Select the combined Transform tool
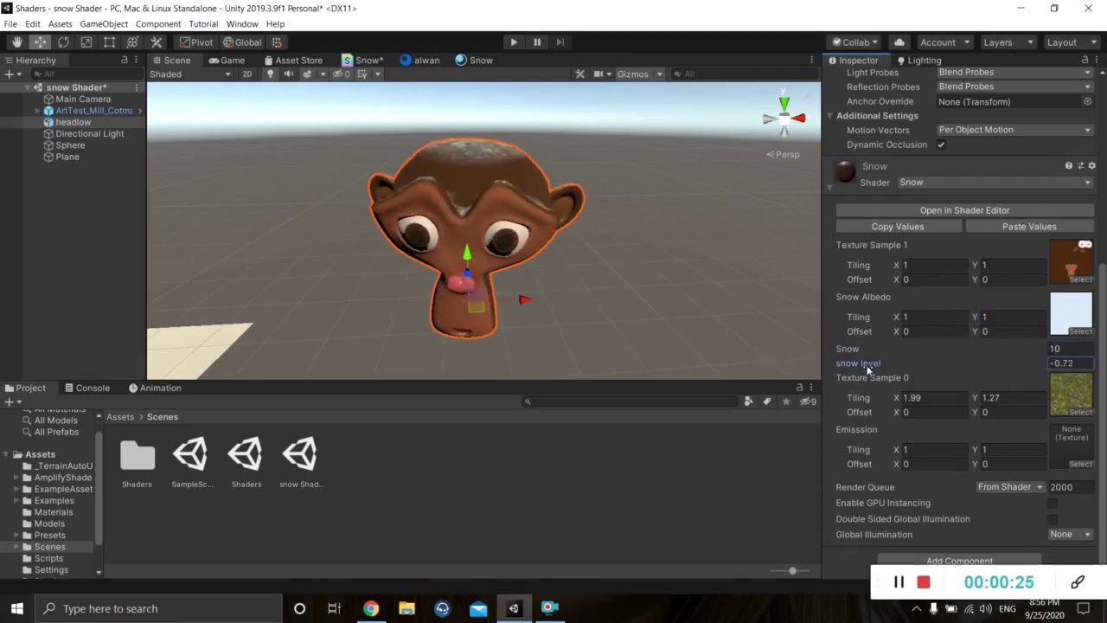Image resolution: width=1107 pixels, height=623 pixels. coord(132,42)
